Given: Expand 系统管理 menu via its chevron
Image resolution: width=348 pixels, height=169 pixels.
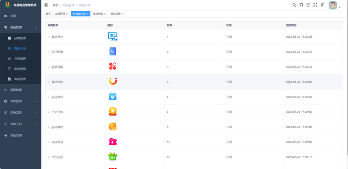Looking at the screenshot, I should coord(36,101).
